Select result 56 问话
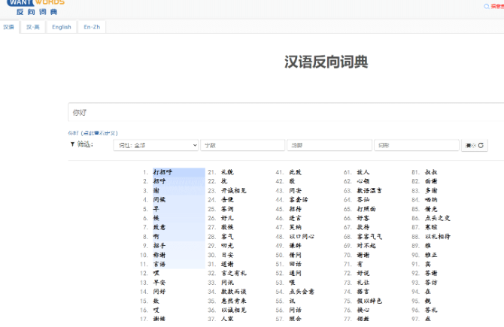Viewport: 504px width, 327px height. (x=296, y=310)
